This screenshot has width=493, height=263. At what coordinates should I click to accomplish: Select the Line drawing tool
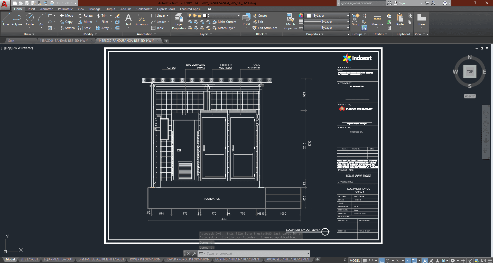click(x=6, y=20)
